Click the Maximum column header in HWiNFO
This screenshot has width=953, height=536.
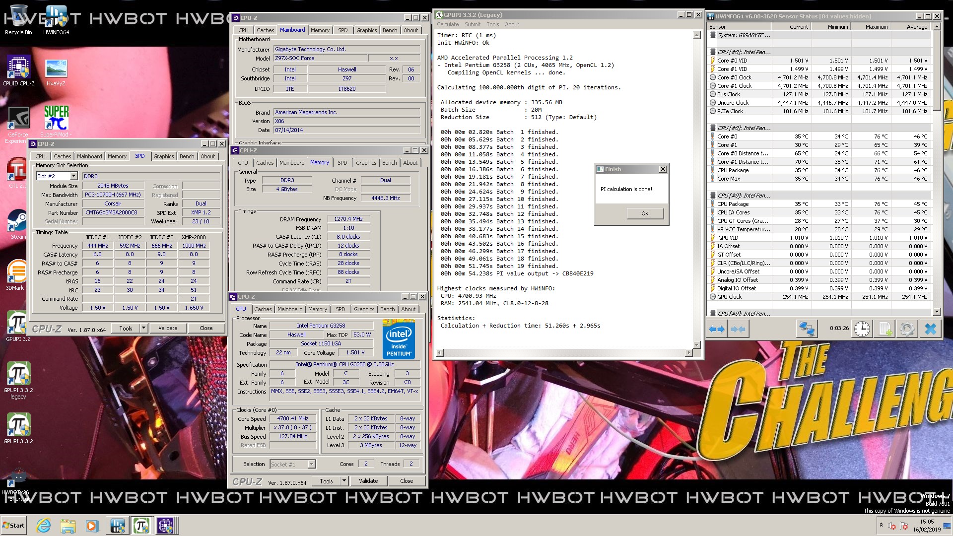click(870, 27)
